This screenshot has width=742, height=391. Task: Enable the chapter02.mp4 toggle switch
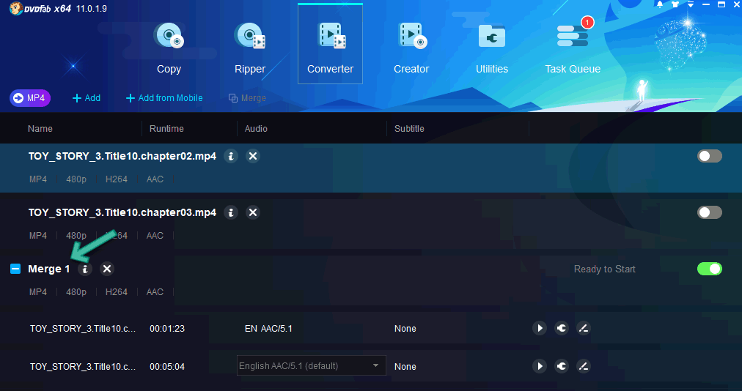(709, 156)
